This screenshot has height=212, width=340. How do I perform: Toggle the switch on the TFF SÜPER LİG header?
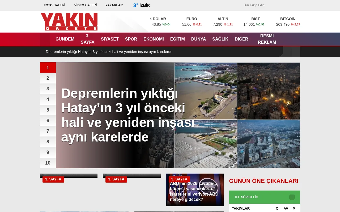pyautogui.click(x=292, y=197)
